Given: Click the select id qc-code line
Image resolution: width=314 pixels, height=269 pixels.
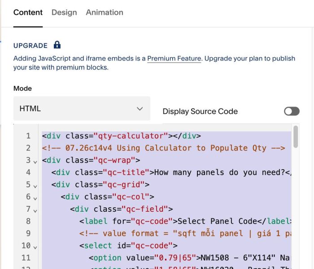Looking at the screenshot, I should [128, 246].
